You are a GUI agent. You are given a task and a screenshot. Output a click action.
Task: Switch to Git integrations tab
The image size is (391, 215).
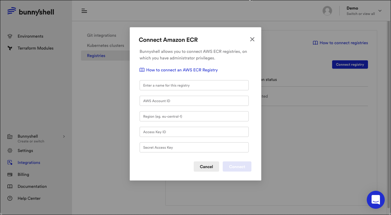coord(102,35)
